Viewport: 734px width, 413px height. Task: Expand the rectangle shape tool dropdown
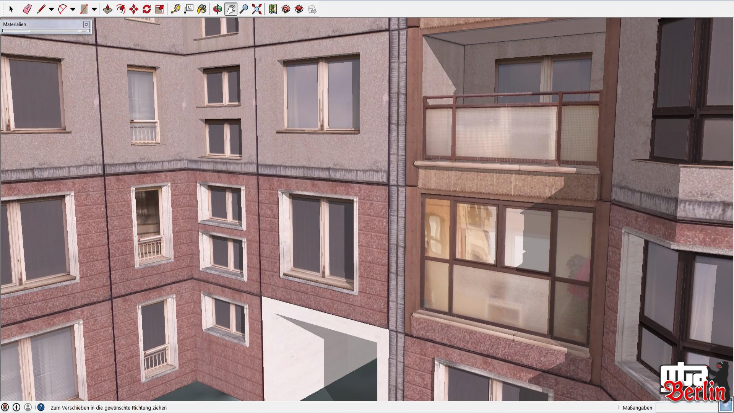94,9
